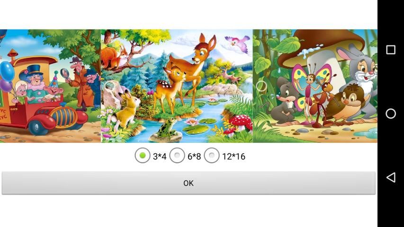Image resolution: width=404 pixels, height=227 pixels.
Task: Tap the pink flying bird in deer picture
Action: click(237, 44)
